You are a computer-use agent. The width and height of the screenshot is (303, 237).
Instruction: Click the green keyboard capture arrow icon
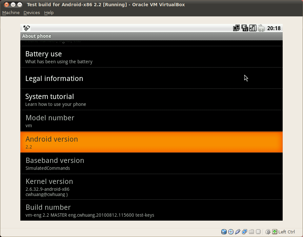(274, 232)
